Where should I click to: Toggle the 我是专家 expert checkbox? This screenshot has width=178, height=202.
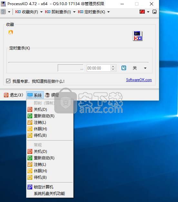8,81
